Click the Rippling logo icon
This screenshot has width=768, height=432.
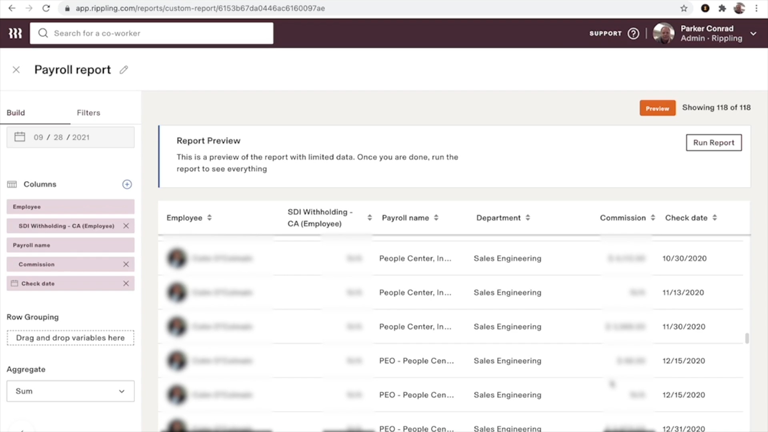[15, 33]
